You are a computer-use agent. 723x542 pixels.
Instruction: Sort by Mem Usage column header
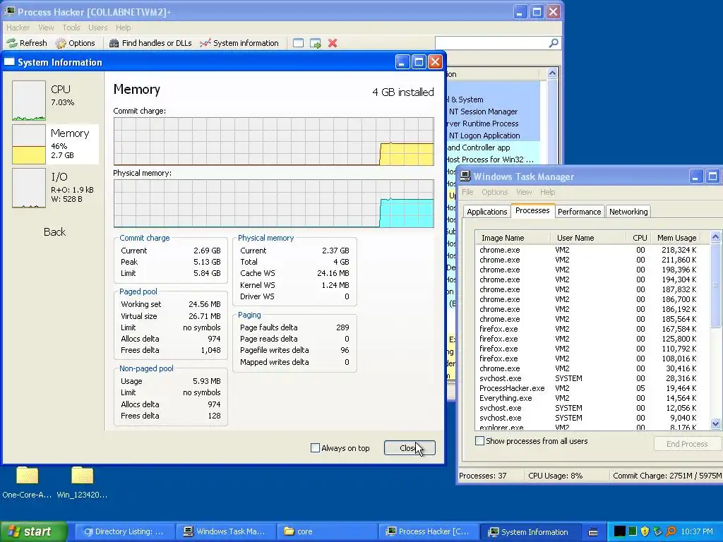pyautogui.click(x=676, y=238)
